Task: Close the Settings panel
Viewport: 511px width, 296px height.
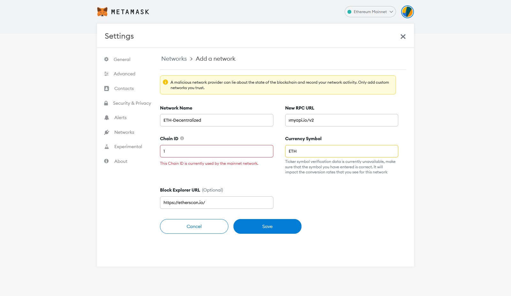Action: (403, 37)
